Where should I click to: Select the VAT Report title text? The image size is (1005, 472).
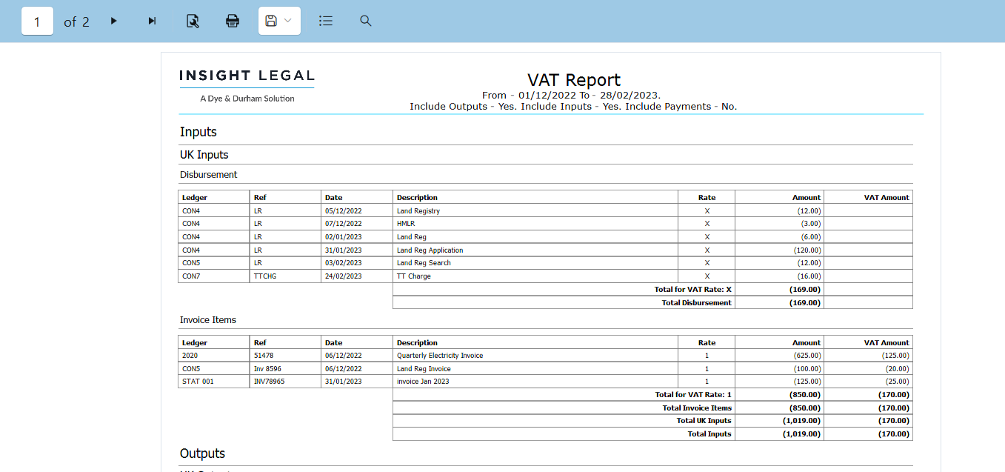tap(574, 80)
